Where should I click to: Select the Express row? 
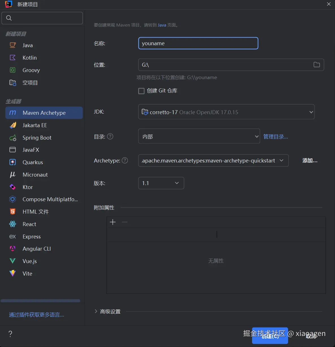coord(44,237)
